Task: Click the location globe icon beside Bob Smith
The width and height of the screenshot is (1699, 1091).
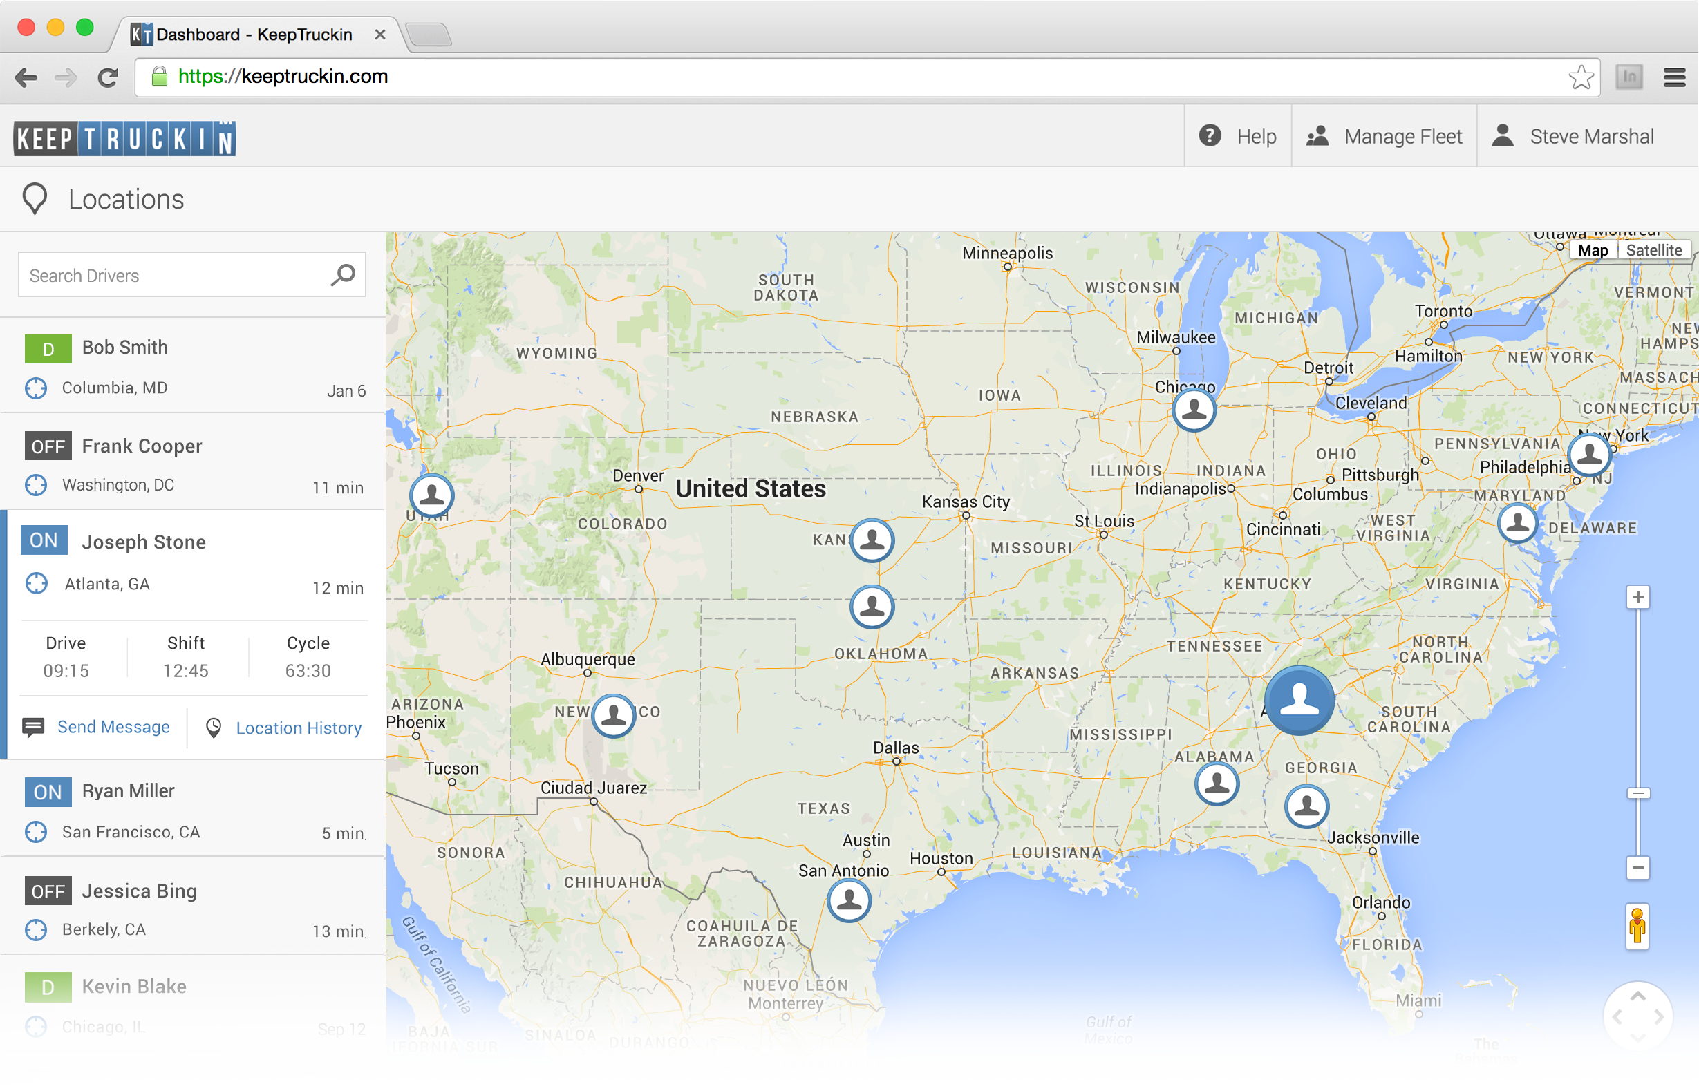Action: (x=35, y=388)
